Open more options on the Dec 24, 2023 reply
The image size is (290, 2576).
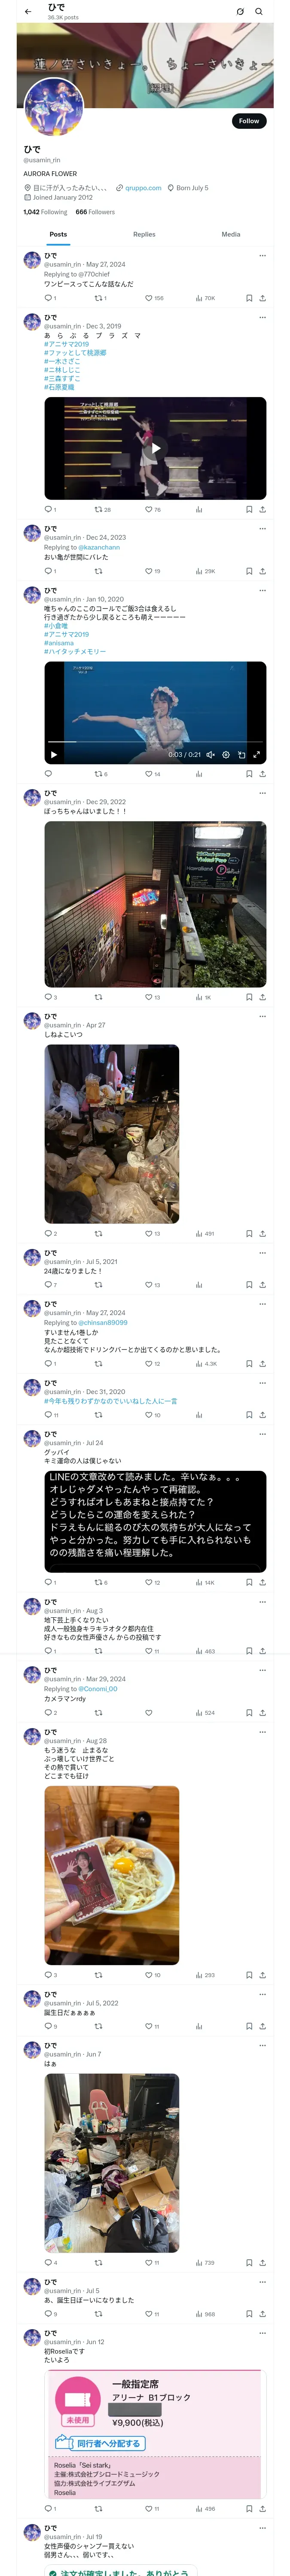262,529
